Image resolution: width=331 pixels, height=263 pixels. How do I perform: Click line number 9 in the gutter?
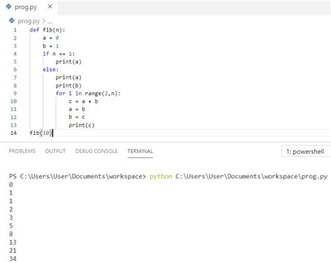point(15,94)
